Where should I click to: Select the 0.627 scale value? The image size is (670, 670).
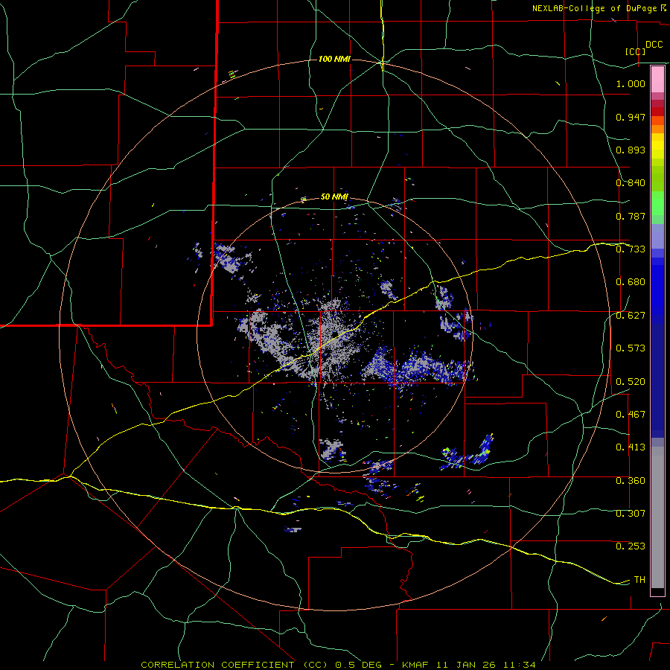631,316
